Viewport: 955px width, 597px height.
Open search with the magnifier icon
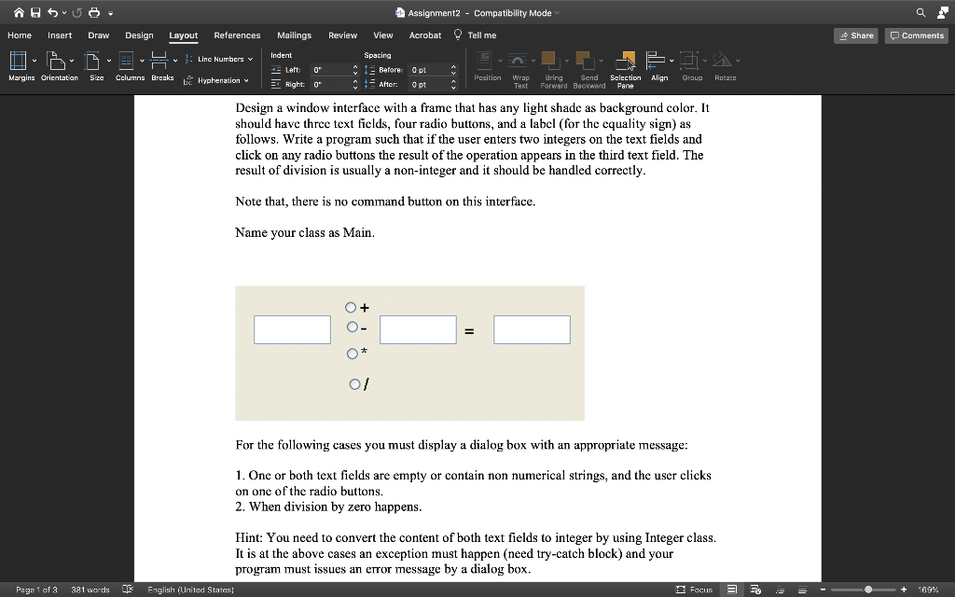tap(920, 13)
